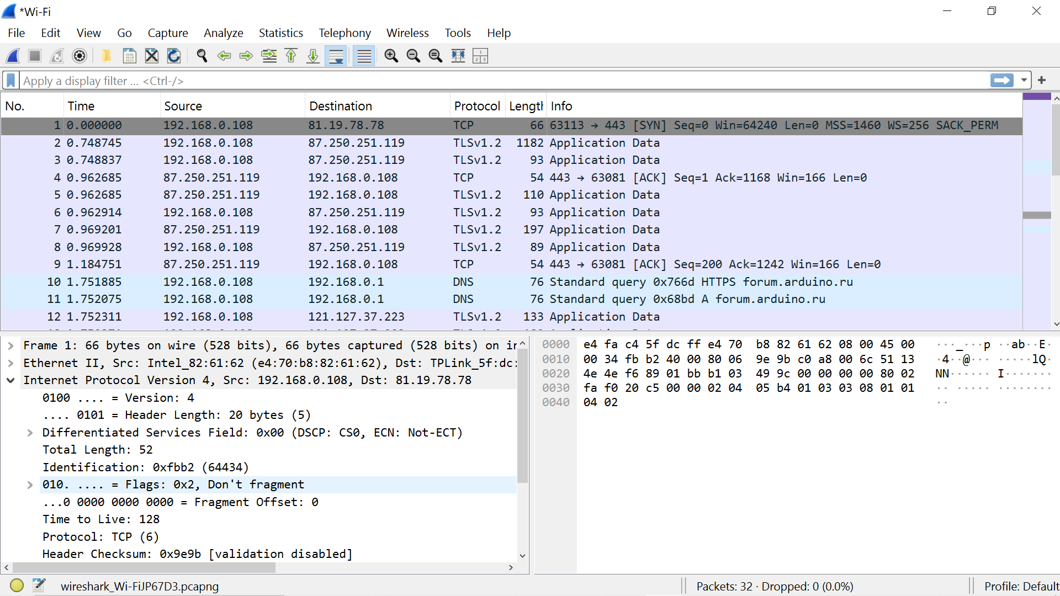Viewport: 1060px width, 596px height.
Task: Open the Telephony menu
Action: click(x=344, y=33)
